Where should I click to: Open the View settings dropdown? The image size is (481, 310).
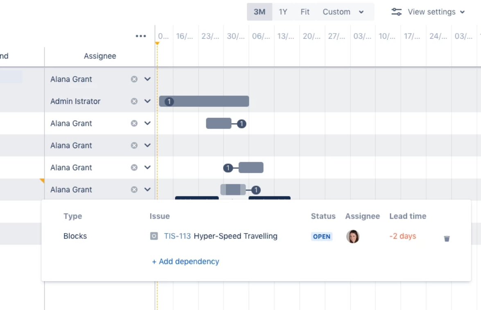point(428,11)
